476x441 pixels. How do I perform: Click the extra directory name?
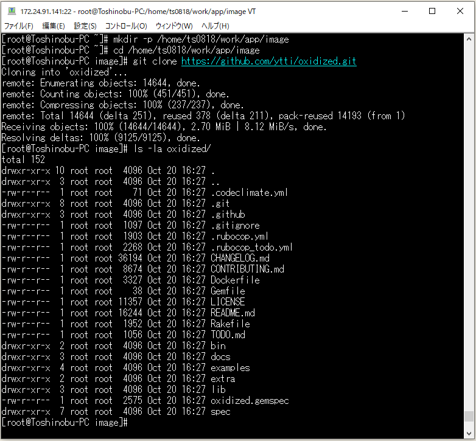[x=223, y=378]
